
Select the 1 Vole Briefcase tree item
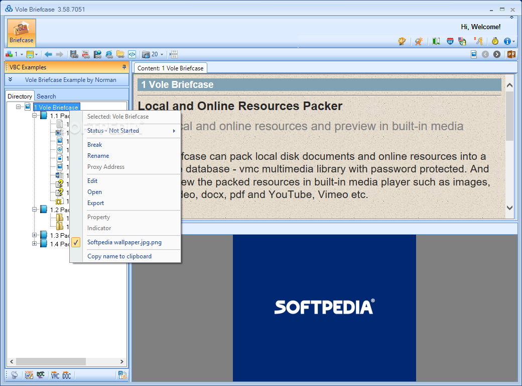tap(57, 107)
